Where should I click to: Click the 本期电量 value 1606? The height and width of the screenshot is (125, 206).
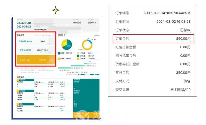click(43, 41)
